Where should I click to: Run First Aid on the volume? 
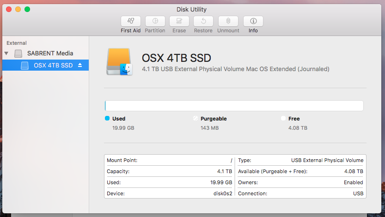(131, 21)
